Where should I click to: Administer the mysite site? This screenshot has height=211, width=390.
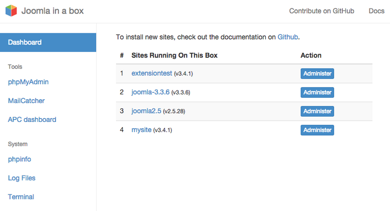[317, 130]
